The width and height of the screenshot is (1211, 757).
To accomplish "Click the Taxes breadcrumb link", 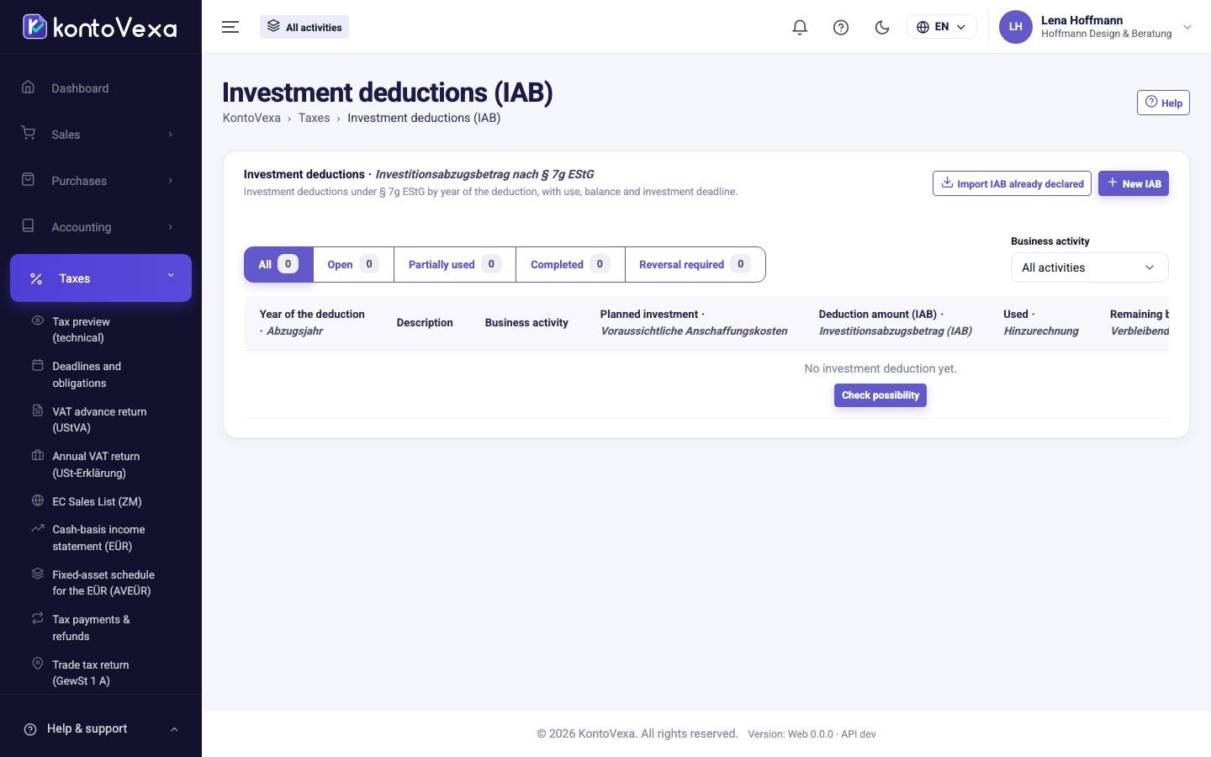I will pos(314,118).
